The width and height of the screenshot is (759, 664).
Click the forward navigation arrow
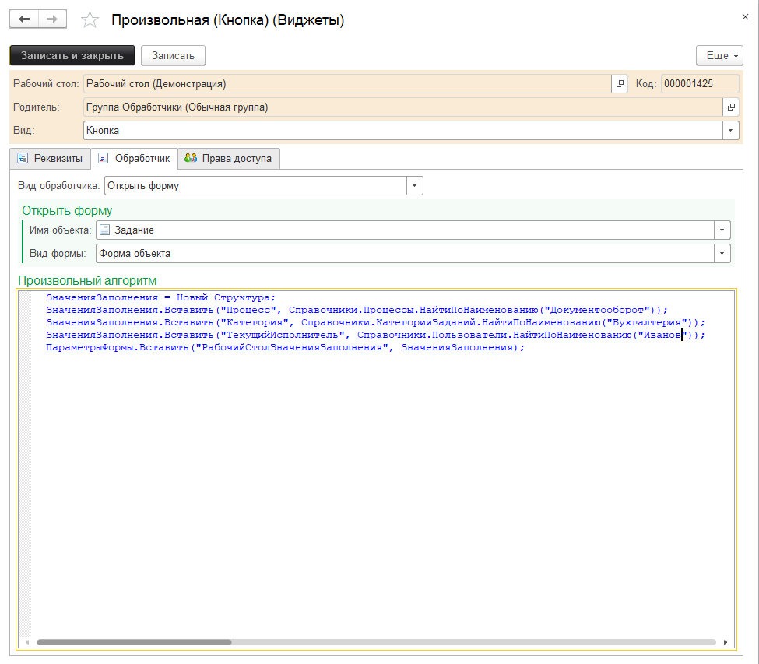[52, 19]
